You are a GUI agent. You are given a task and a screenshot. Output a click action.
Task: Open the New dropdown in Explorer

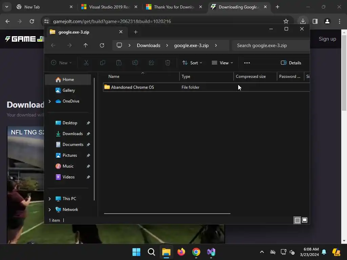pos(61,63)
